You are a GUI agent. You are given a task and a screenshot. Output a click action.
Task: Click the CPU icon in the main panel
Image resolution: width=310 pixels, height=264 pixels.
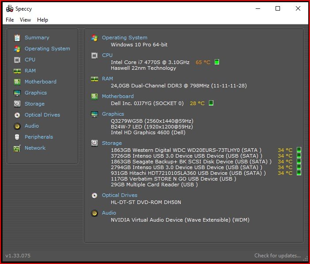pos(95,56)
